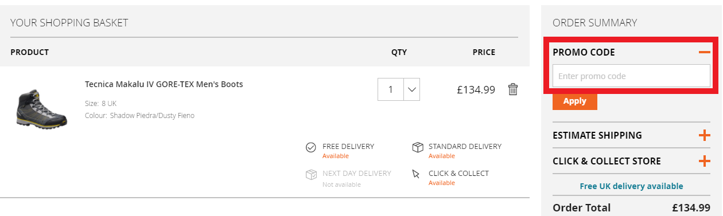This screenshot has width=723, height=216.
Task: Click Free UK delivery available link
Action: [x=631, y=186]
